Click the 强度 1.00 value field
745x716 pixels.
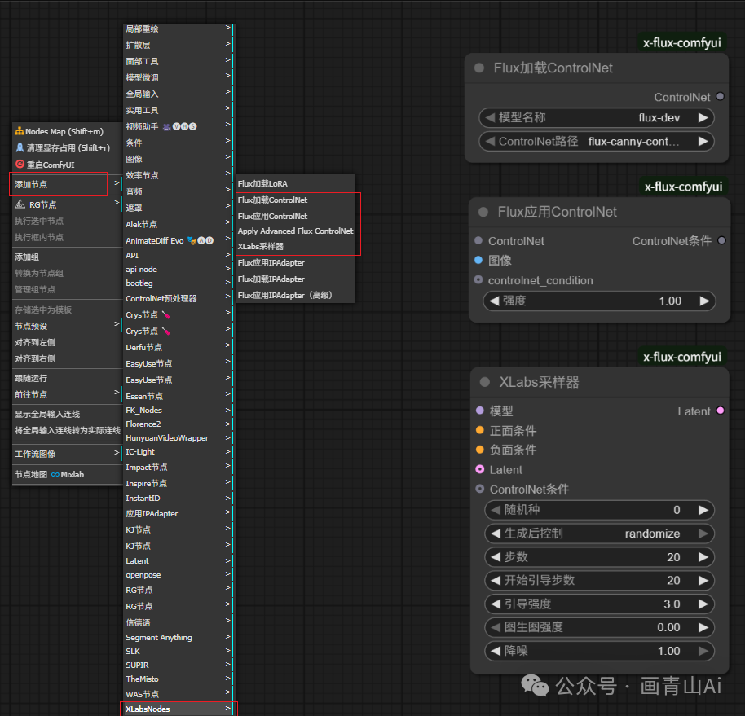click(x=598, y=301)
